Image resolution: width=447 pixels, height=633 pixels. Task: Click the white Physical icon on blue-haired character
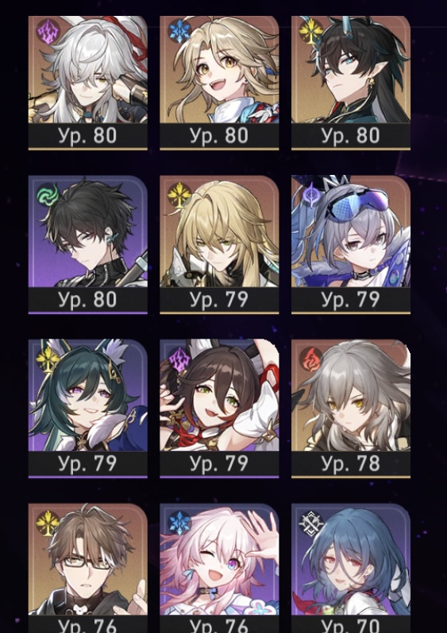tap(311, 523)
